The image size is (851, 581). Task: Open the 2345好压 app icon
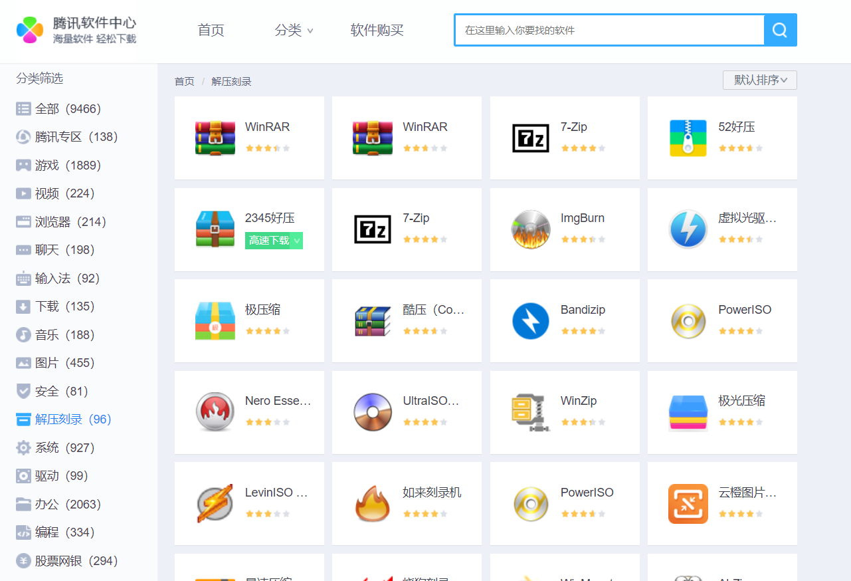215,229
